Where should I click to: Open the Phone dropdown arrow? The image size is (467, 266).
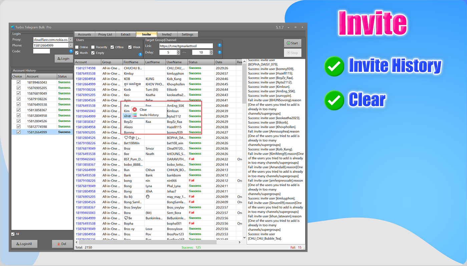tap(71, 45)
